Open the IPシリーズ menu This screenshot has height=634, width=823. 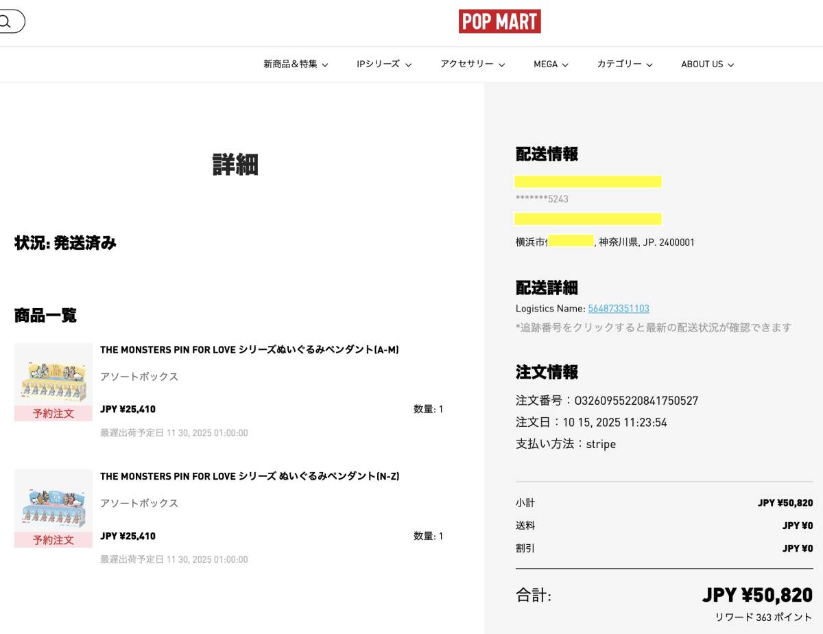(x=383, y=64)
